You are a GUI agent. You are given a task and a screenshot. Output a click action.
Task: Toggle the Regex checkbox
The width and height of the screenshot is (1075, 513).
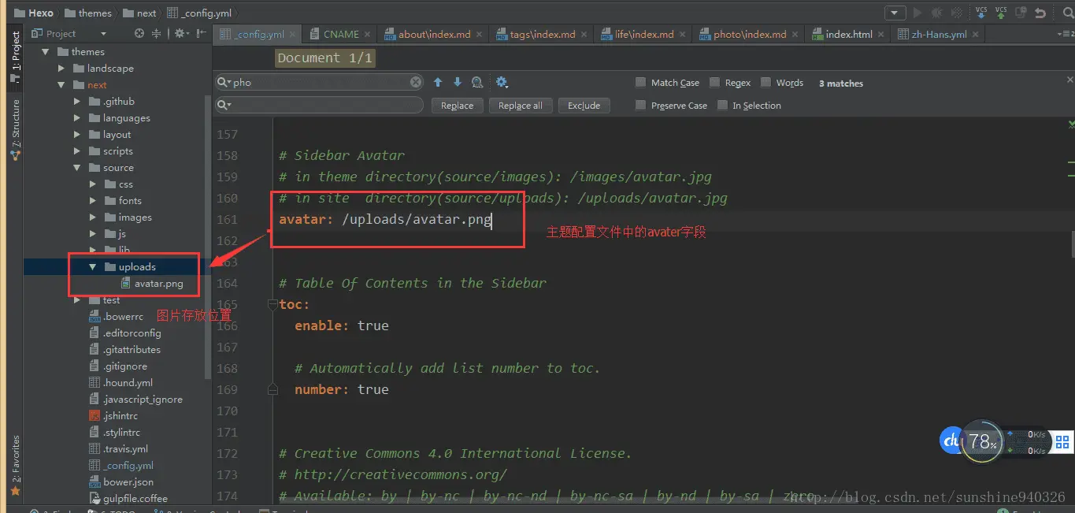(714, 82)
